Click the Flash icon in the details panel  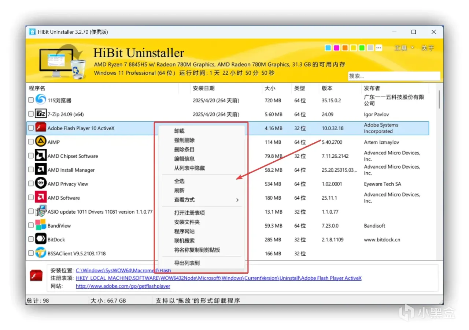[x=36, y=276]
